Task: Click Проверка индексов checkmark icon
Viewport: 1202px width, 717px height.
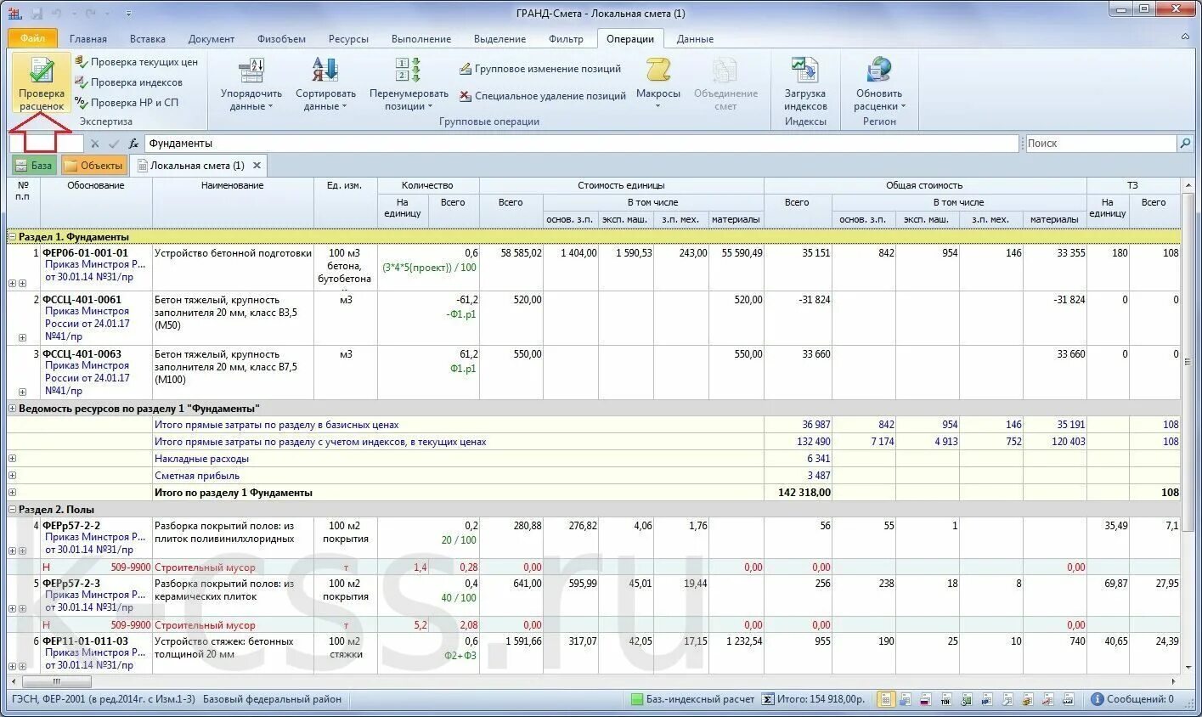Action: click(x=81, y=82)
